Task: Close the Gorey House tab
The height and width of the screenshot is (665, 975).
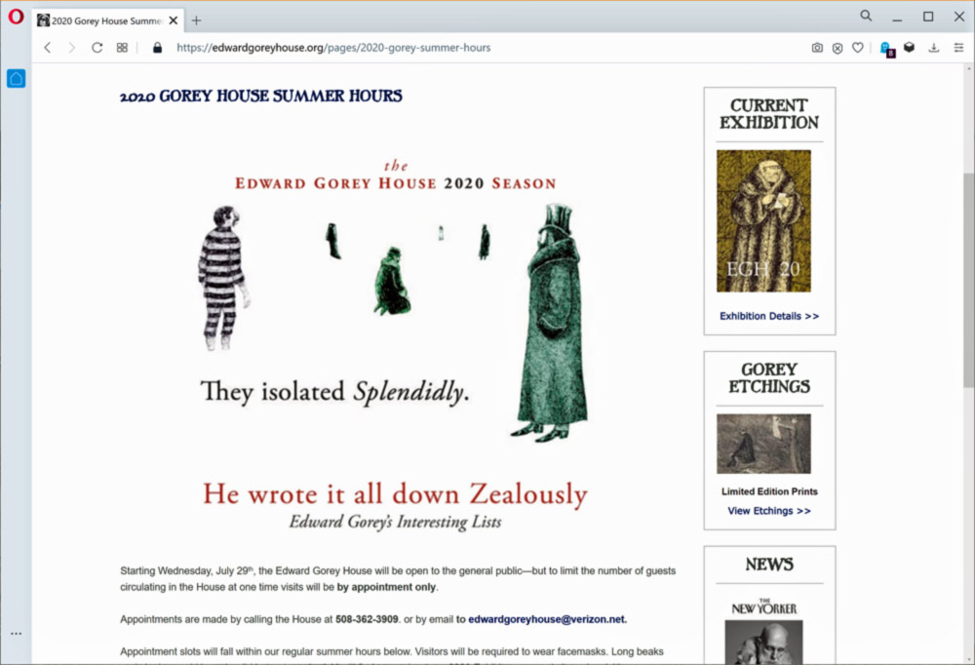Action: point(173,20)
